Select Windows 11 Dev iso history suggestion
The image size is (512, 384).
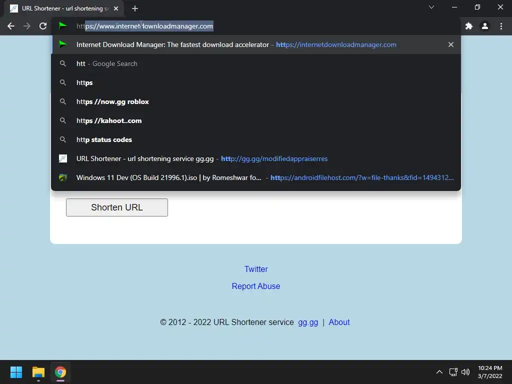pos(256,177)
